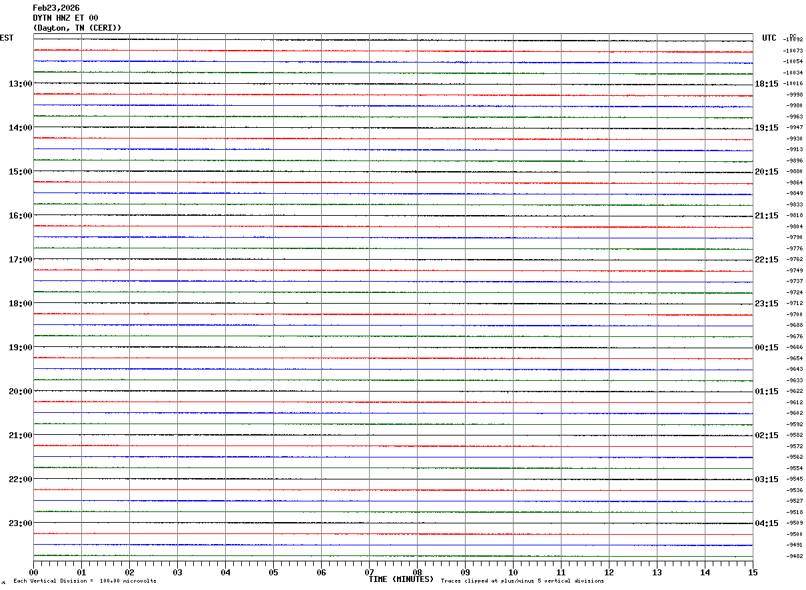Click the 19:00 EST row label
The width and height of the screenshot is (806, 590).
pyautogui.click(x=21, y=348)
